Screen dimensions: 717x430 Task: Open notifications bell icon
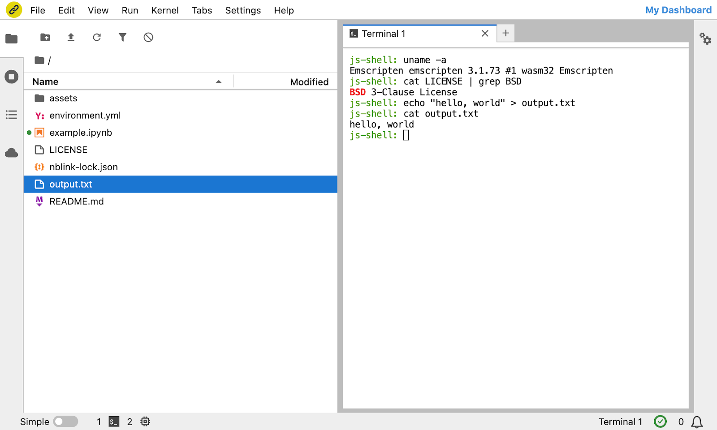697,422
